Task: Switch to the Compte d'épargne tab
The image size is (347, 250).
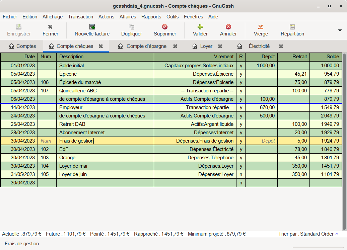Action: 146,46
